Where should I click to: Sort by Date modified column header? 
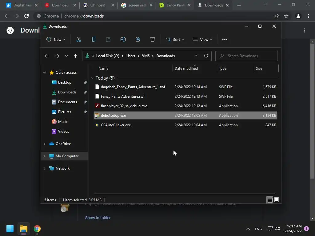pos(186,69)
